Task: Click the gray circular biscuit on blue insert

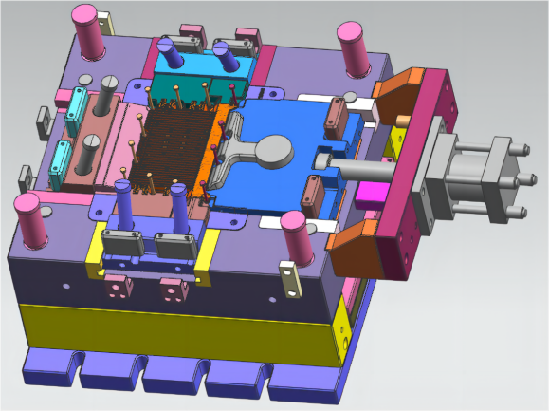Action: (274, 151)
